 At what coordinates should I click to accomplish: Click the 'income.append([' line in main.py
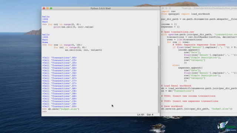click(189, 50)
